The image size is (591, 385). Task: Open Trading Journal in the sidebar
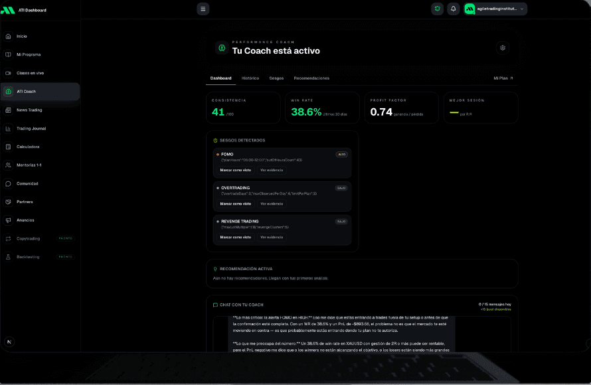(41, 129)
